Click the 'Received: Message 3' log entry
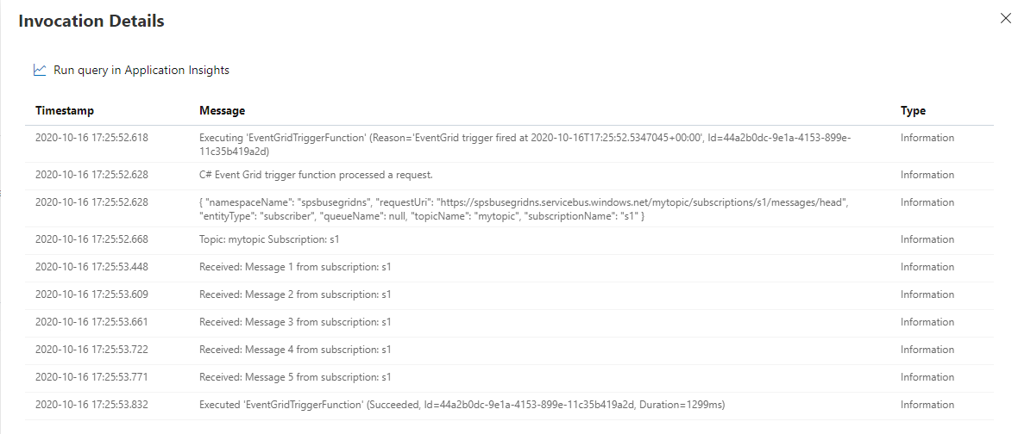1018x434 pixels. point(295,322)
